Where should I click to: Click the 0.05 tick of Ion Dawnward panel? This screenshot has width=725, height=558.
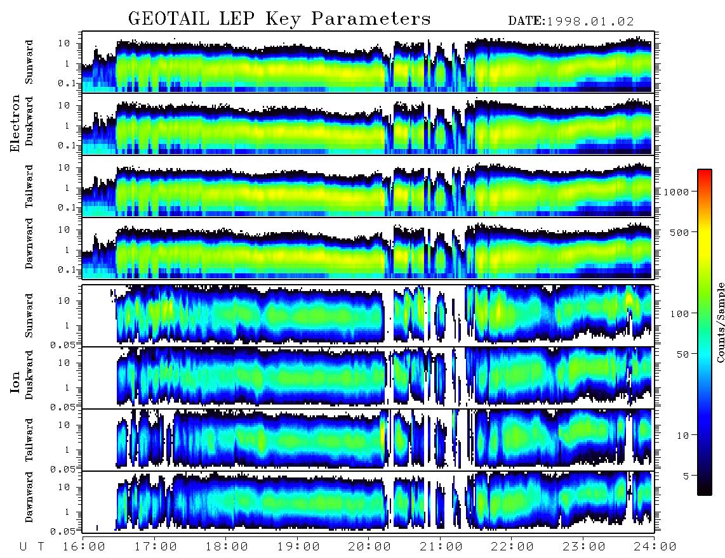[x=64, y=531]
